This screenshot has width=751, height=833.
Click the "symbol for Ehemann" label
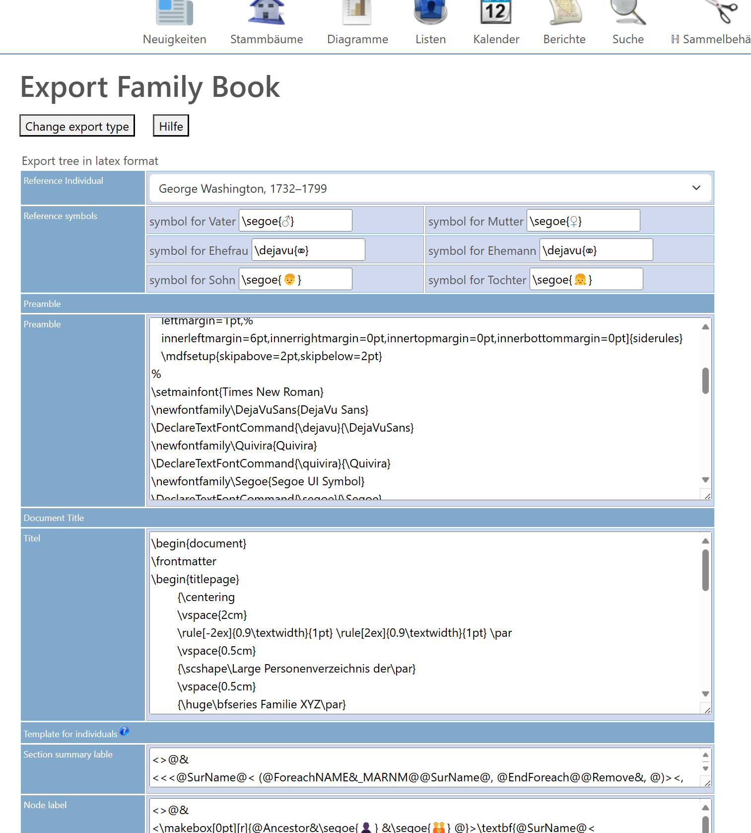click(482, 251)
